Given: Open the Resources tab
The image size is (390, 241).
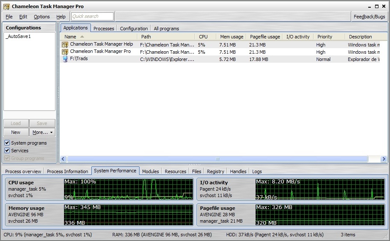Looking at the screenshot, I should pos(175,171).
